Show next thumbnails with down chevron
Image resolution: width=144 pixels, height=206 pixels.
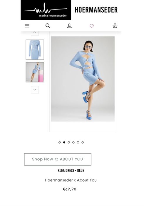point(35,90)
